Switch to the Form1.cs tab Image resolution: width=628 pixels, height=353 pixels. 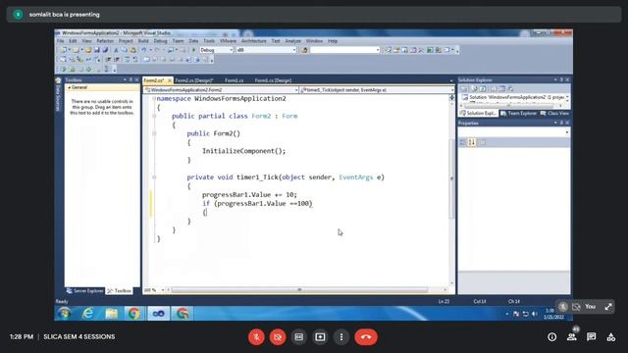click(x=234, y=80)
